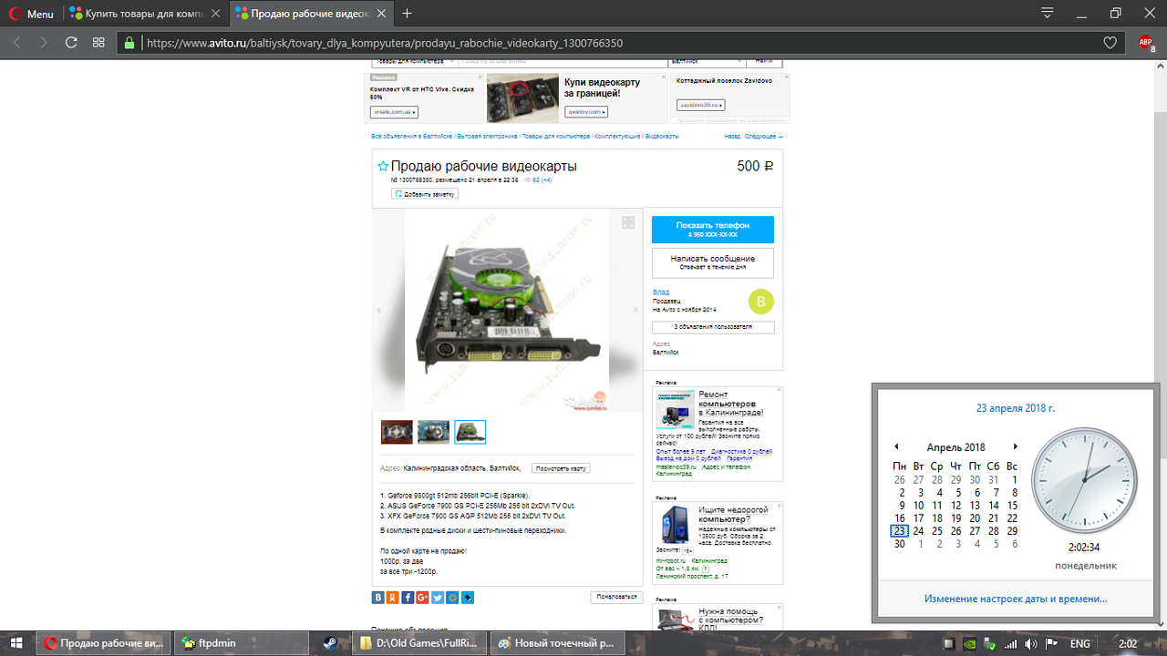Share listing on Twitter
The height and width of the screenshot is (656, 1167).
pos(438,598)
